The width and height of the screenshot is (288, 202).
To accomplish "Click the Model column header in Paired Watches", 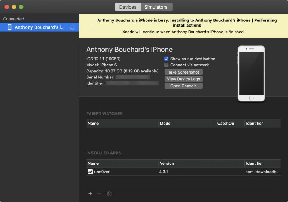I will click(x=166, y=123).
